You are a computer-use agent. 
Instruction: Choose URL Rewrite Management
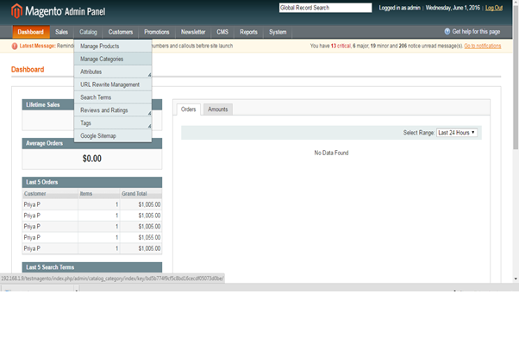pos(113,84)
